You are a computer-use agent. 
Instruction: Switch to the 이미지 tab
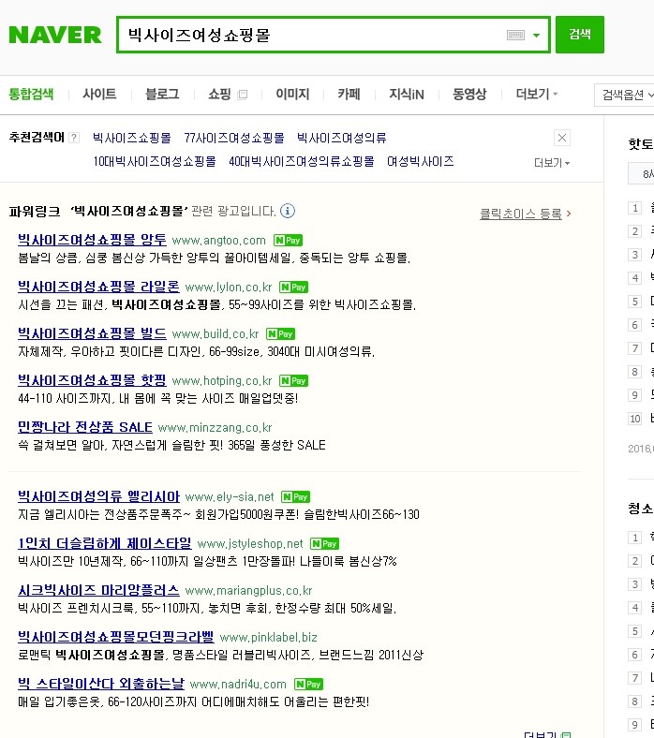point(292,95)
